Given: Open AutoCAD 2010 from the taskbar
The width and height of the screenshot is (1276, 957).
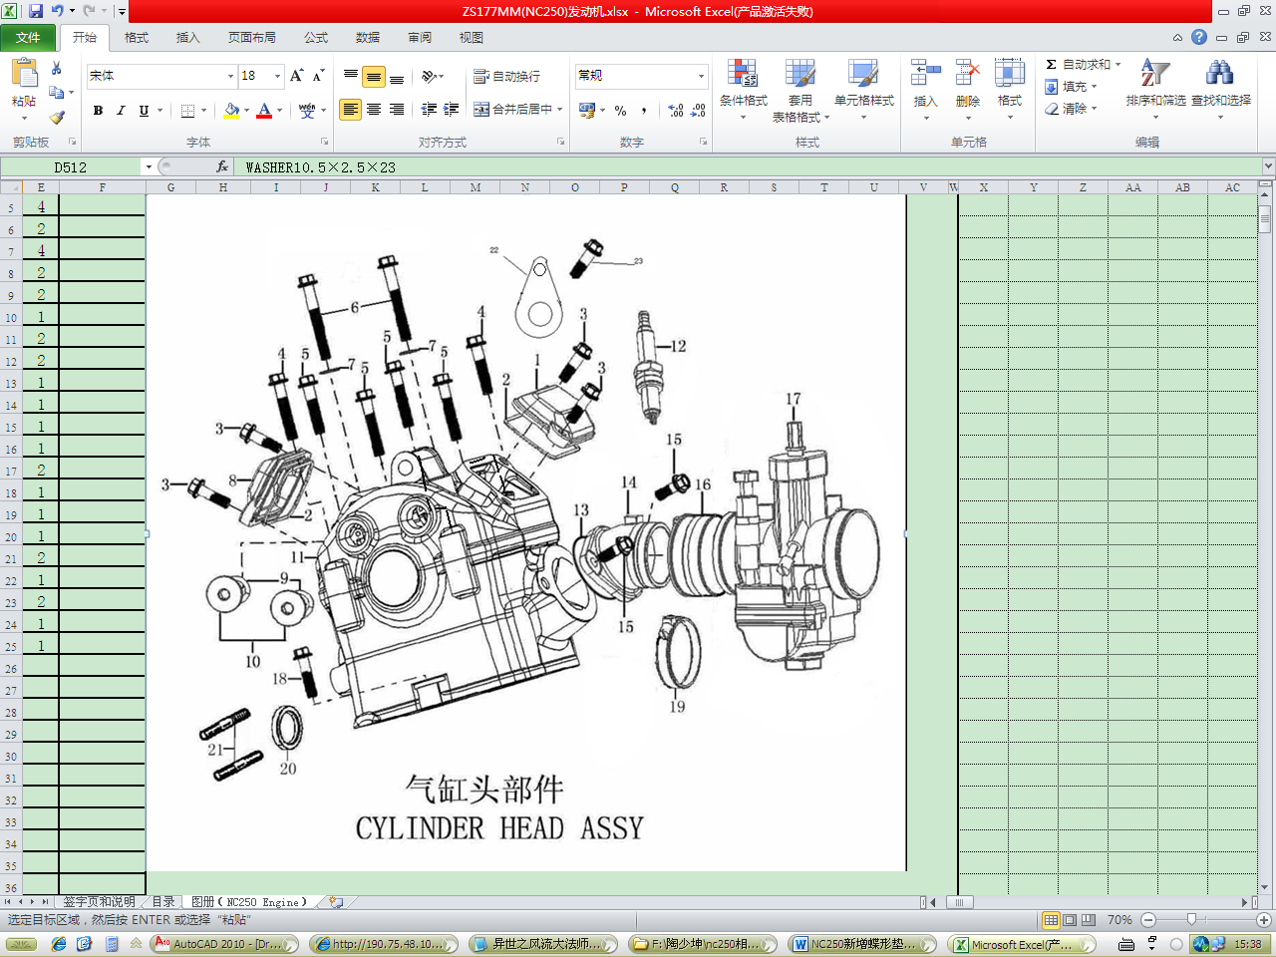Looking at the screenshot, I should (x=224, y=943).
